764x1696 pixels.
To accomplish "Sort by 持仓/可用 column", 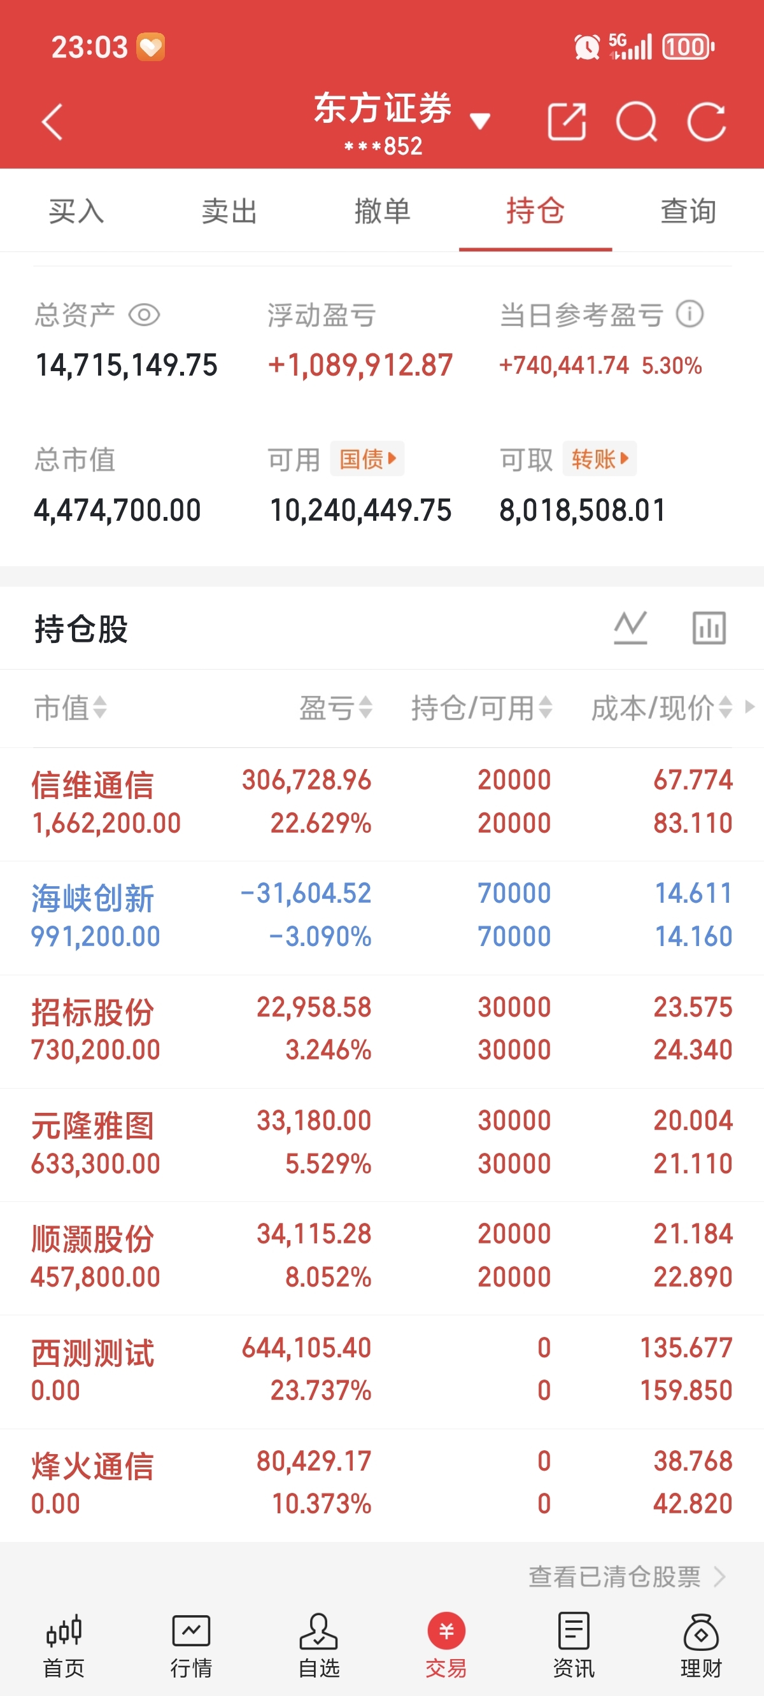I will coord(482,708).
